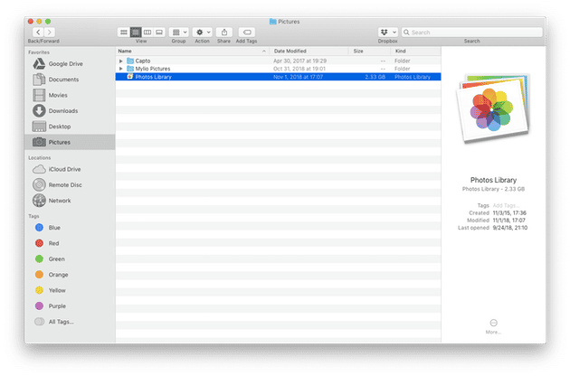Expand the Capto folder
This screenshot has width=570, height=376.
coord(121,61)
